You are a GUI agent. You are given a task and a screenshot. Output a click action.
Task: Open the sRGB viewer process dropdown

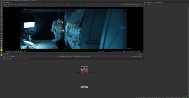24,4
